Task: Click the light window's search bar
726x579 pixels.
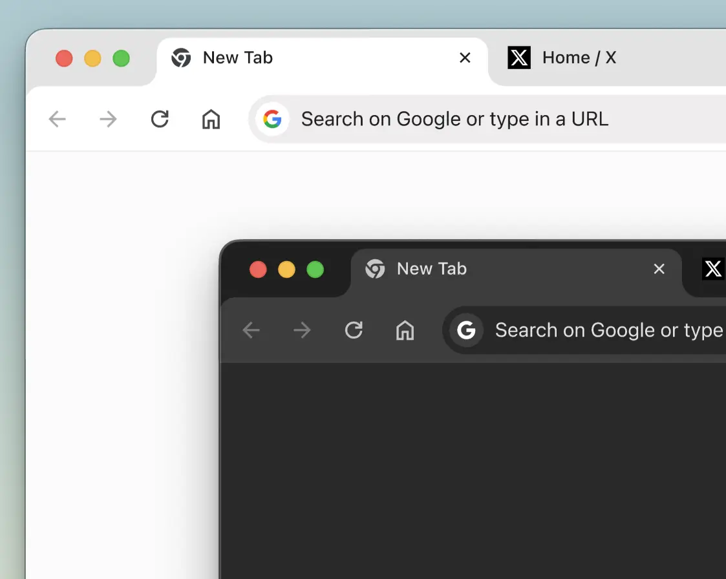Action: pyautogui.click(x=453, y=119)
